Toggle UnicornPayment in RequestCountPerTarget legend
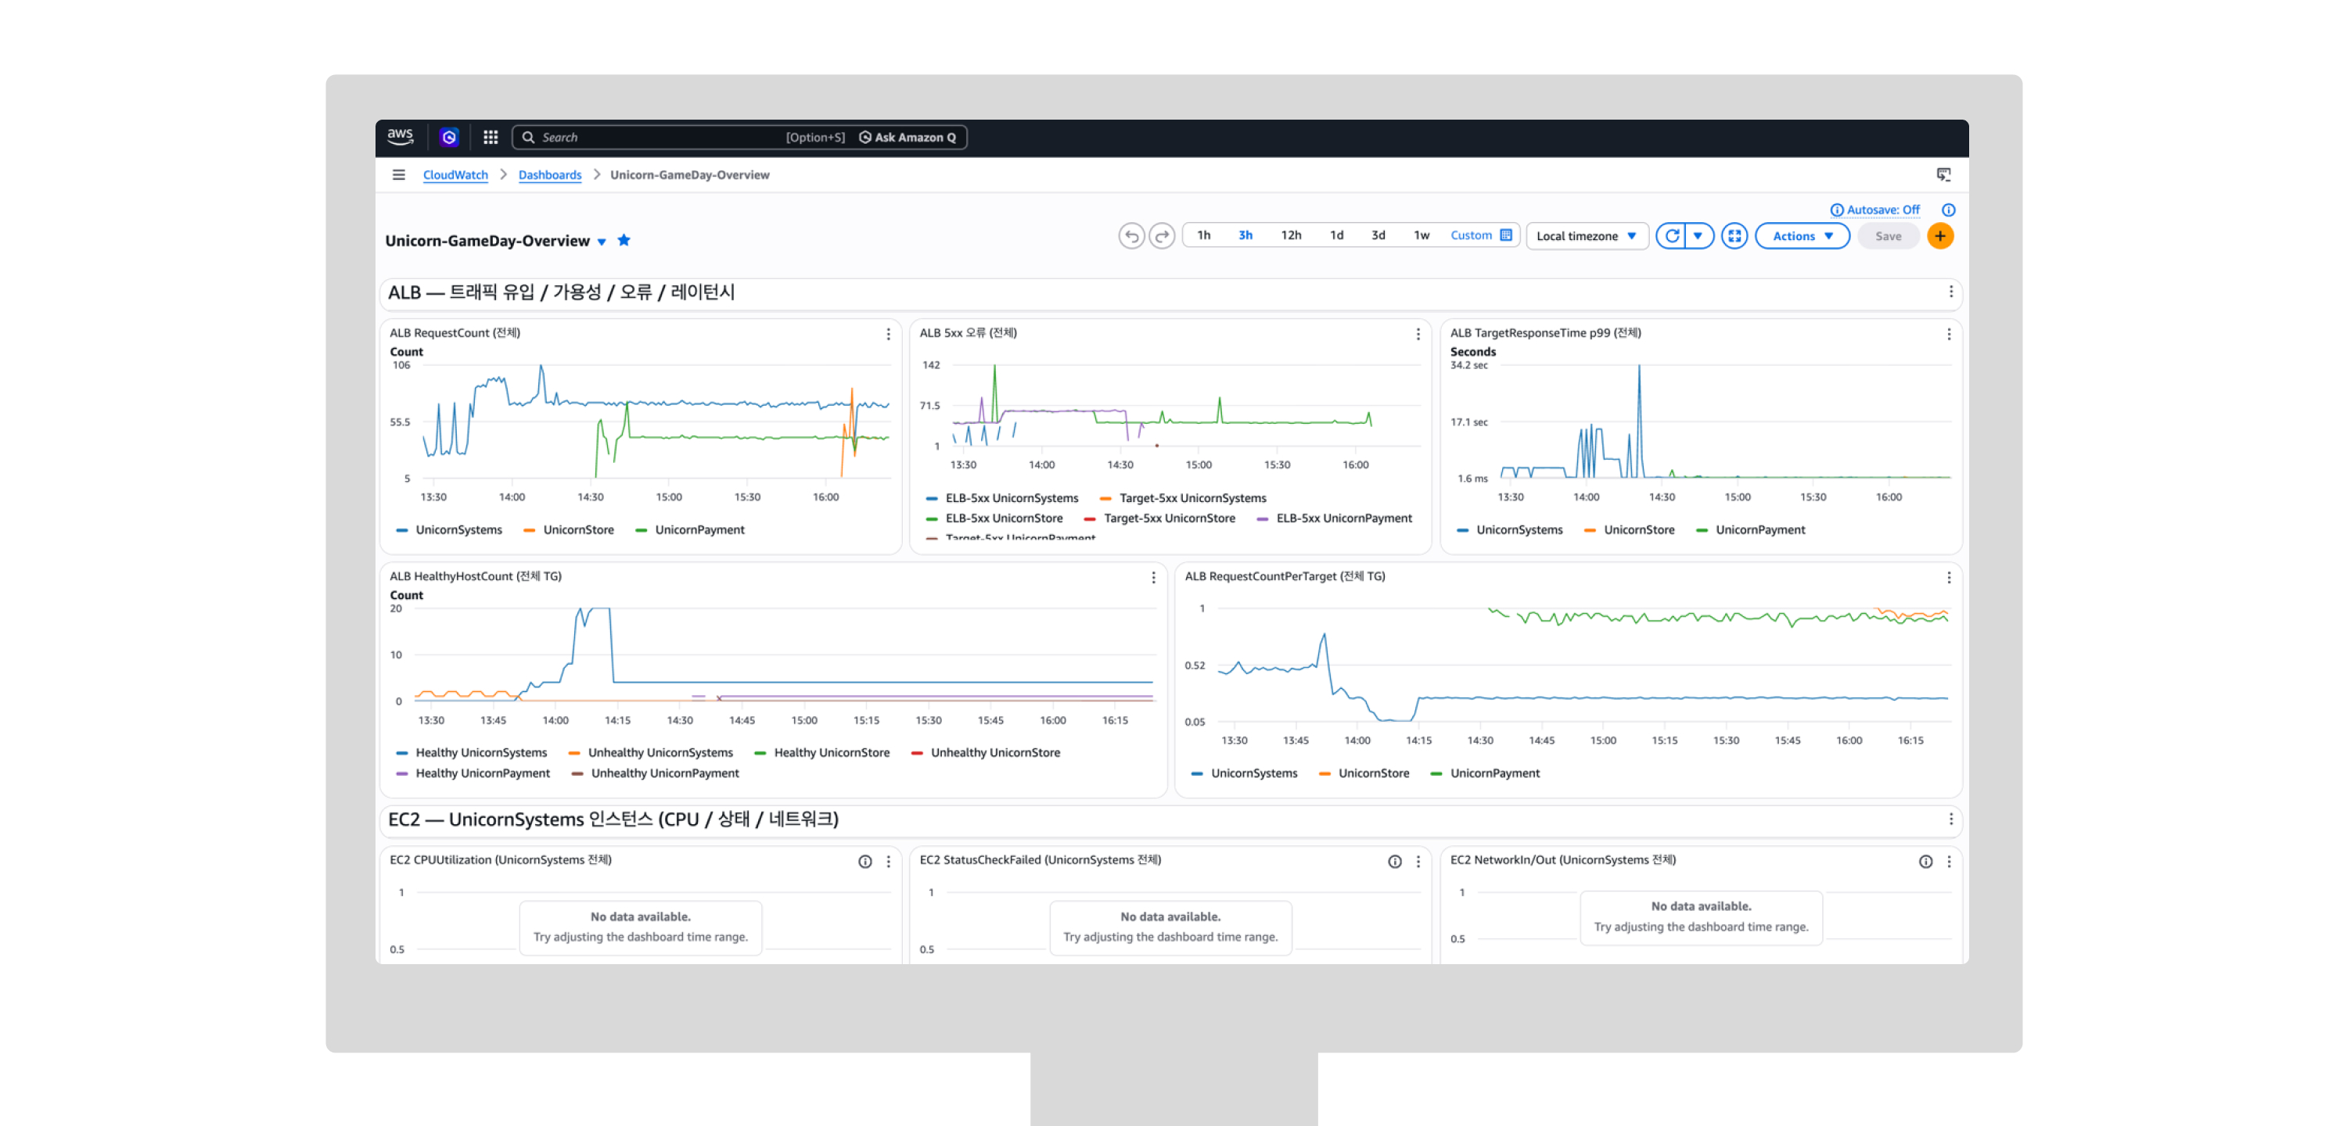The height and width of the screenshot is (1126, 2347). click(x=1485, y=773)
